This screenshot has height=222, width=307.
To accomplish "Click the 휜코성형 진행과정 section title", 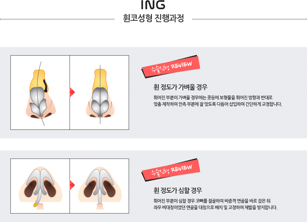I will click(153, 18).
